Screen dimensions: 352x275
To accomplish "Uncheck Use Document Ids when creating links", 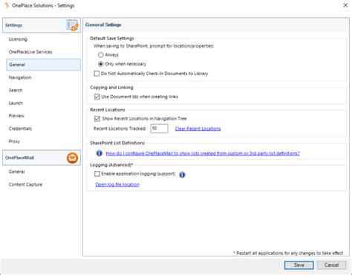I will 97,97.
